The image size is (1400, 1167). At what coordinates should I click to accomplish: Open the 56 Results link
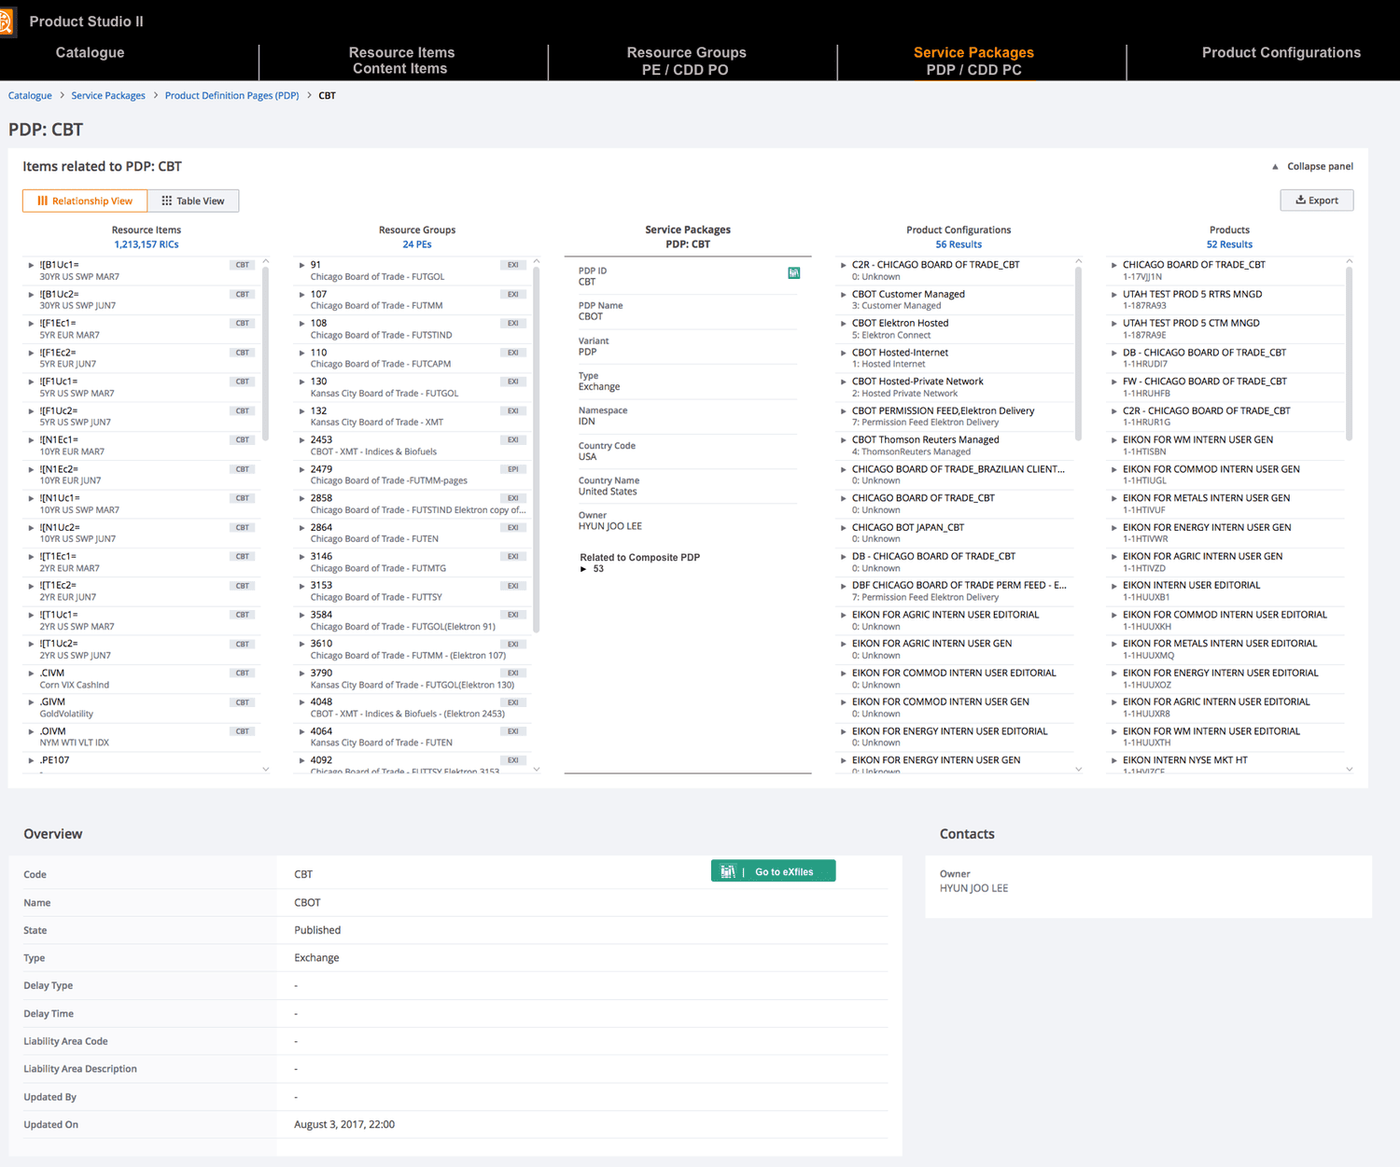(959, 244)
